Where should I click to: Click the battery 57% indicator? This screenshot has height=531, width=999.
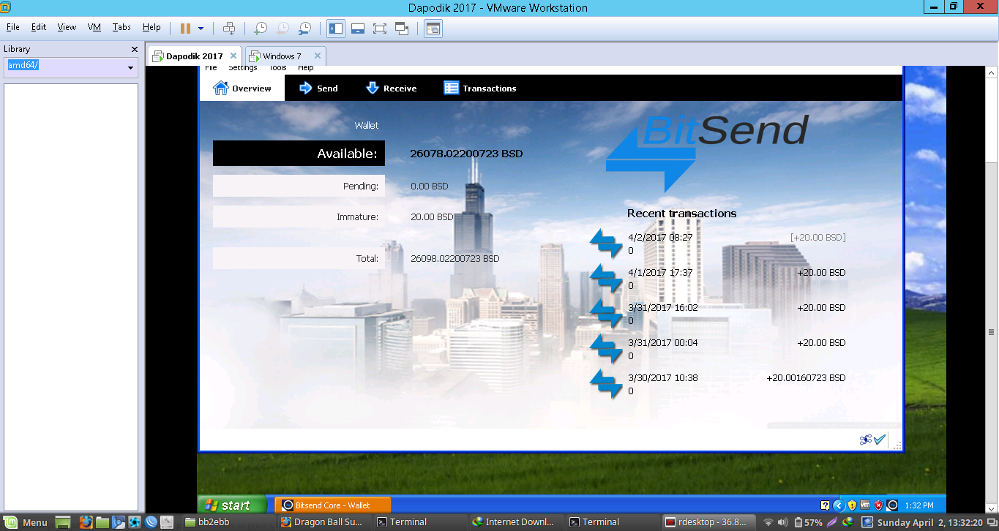(x=808, y=522)
